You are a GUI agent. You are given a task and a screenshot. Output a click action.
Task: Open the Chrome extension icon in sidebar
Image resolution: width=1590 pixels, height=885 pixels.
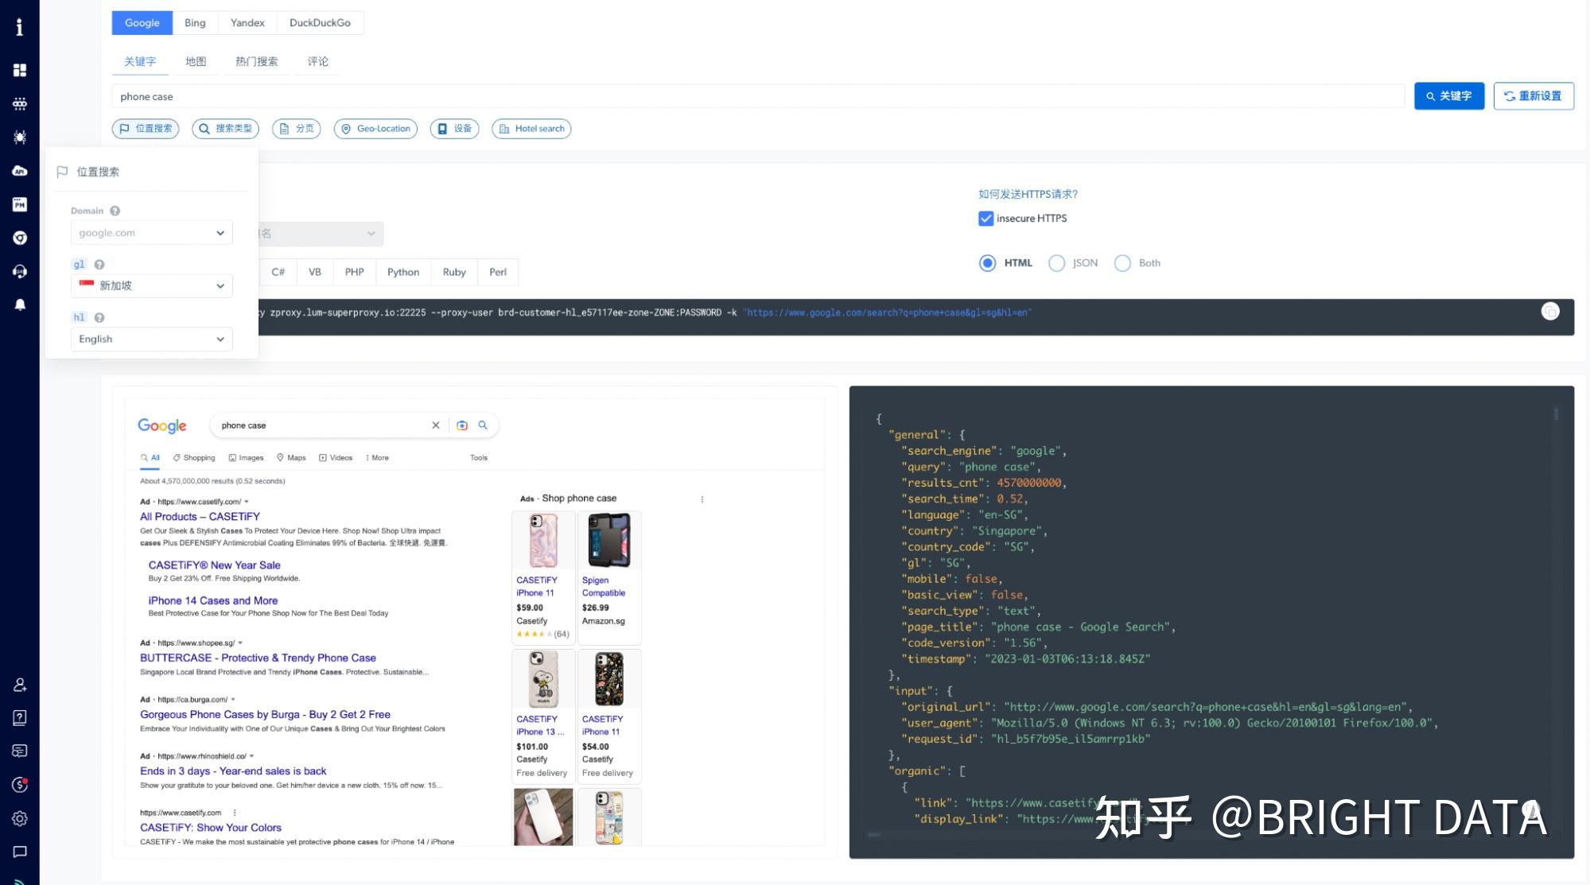(20, 238)
